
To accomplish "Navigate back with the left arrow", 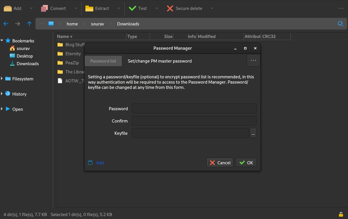I will (6, 24).
